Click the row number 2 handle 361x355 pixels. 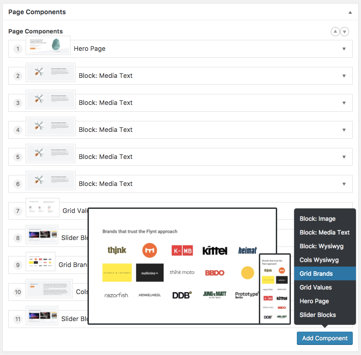[18, 76]
